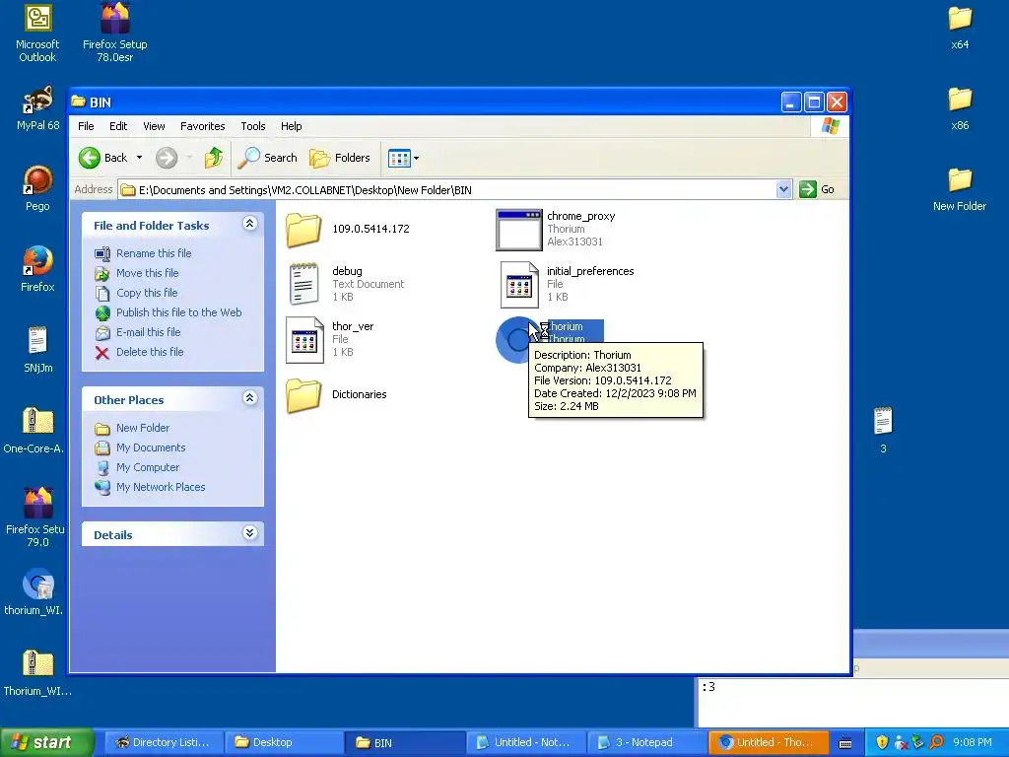The image size is (1009, 757).
Task: Open the Tools menu
Action: [x=253, y=126]
